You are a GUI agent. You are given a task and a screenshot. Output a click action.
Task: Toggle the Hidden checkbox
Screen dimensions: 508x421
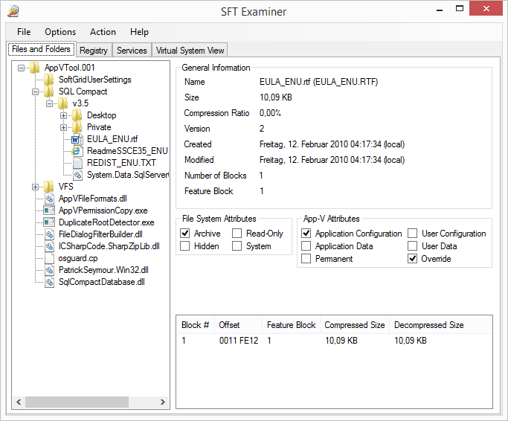click(x=185, y=246)
